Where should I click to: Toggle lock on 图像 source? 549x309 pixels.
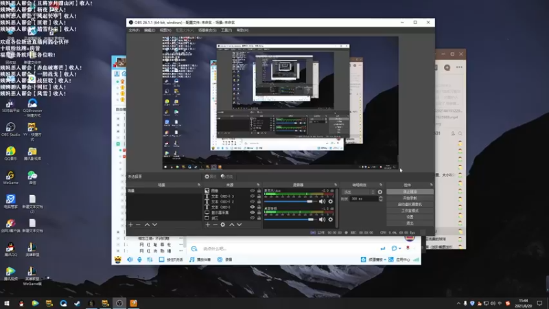(259, 191)
